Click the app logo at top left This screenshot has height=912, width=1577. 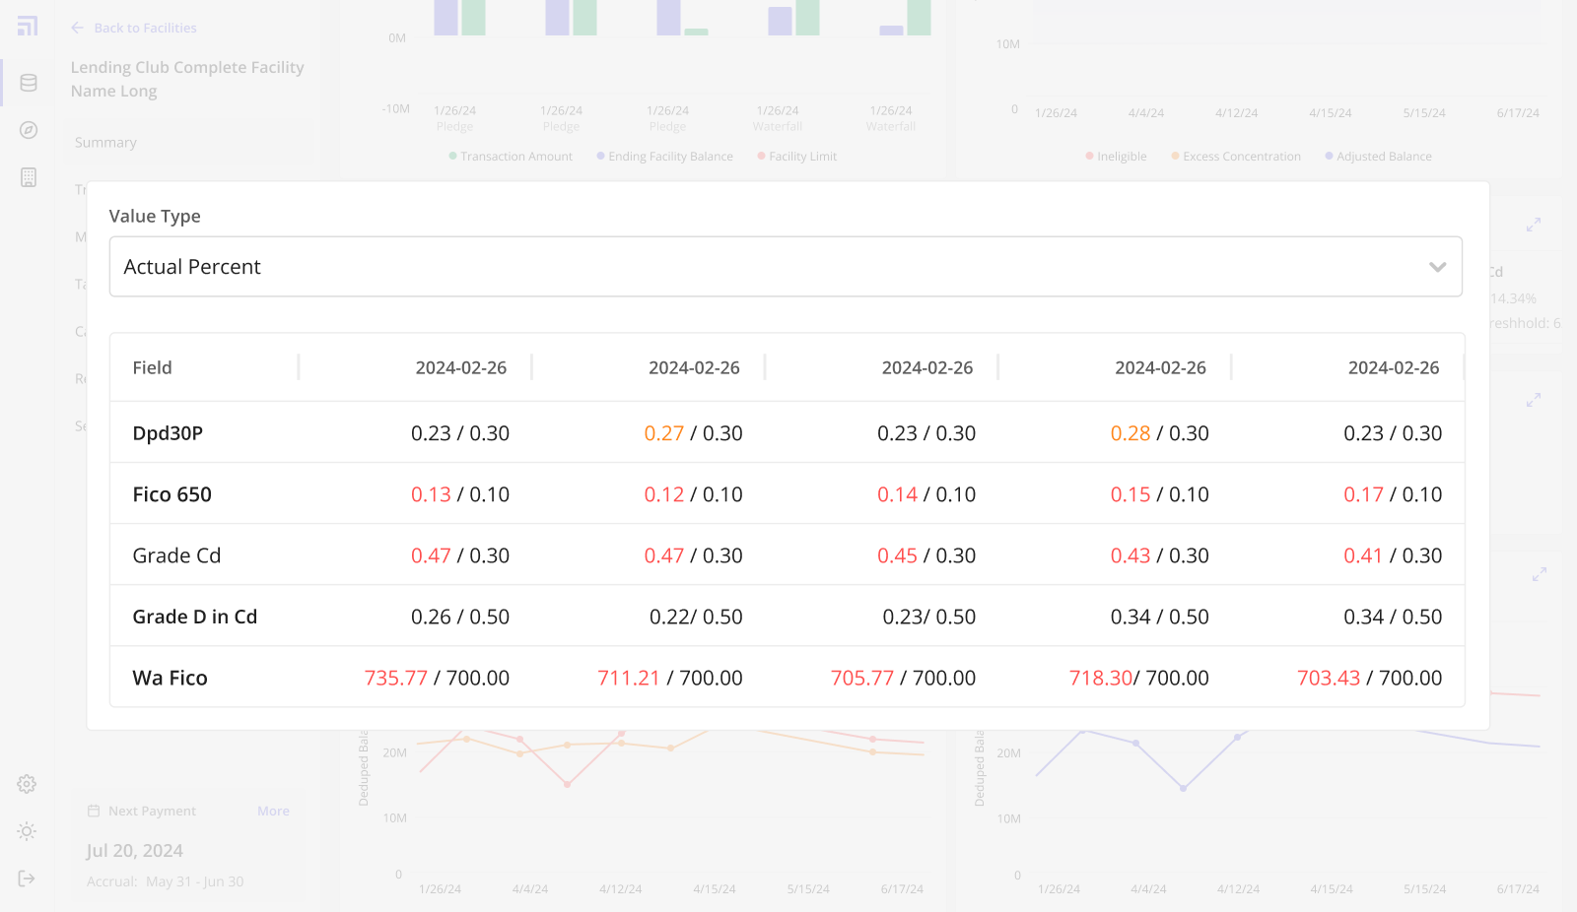click(x=28, y=27)
